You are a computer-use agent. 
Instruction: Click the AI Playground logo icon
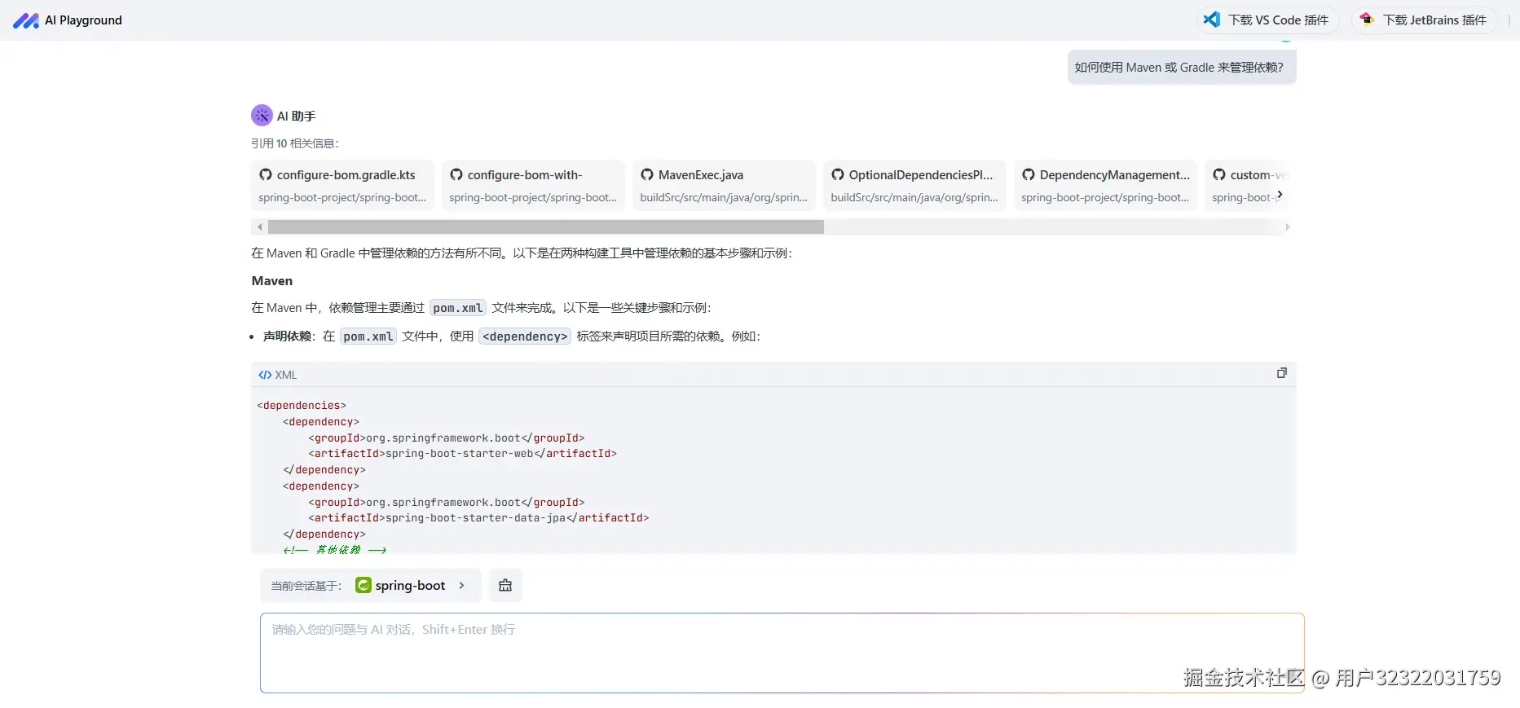point(25,20)
